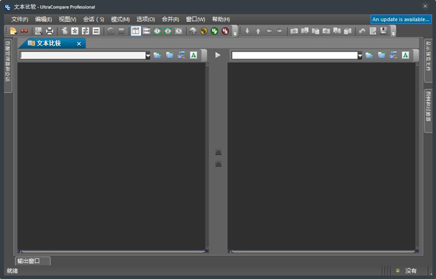Open the 会话(S) menu
The image size is (436, 279).
tap(94, 19)
